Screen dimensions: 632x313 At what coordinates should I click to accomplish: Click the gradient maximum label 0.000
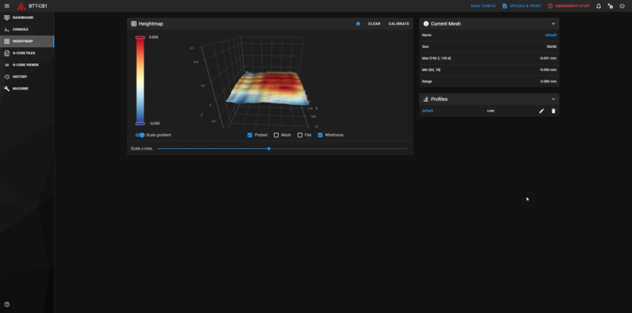tap(154, 37)
